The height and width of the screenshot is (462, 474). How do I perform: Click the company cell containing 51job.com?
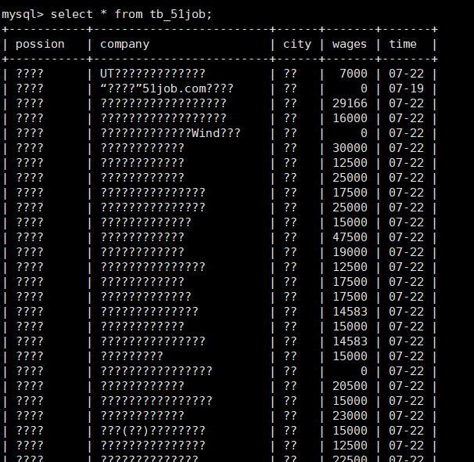(x=167, y=88)
